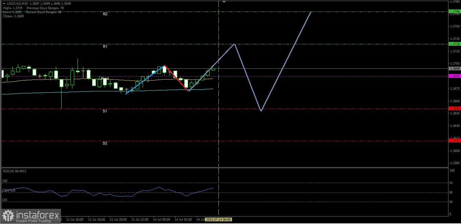Select the 1.3768 green R2 price tag
461x224 pixels.
point(455,12)
